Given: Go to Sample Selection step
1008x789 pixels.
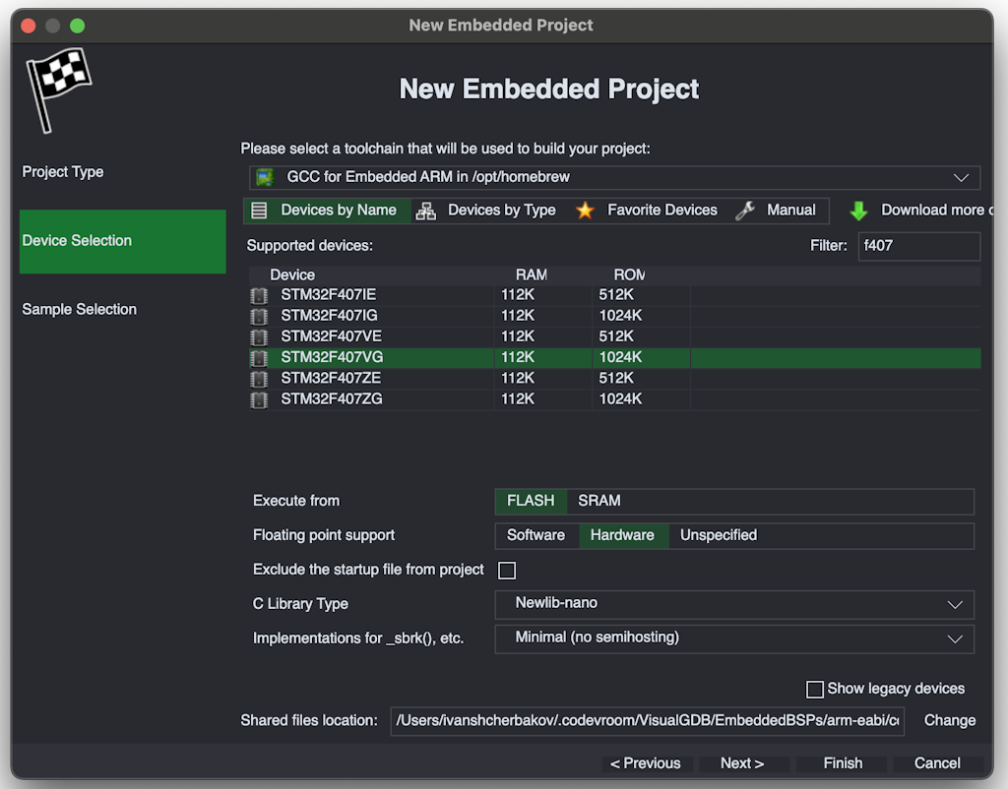Looking at the screenshot, I should (x=79, y=310).
